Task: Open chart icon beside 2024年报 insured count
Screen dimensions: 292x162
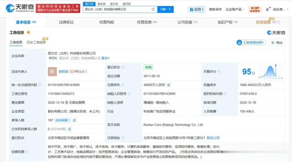Action: (x=74, y=120)
